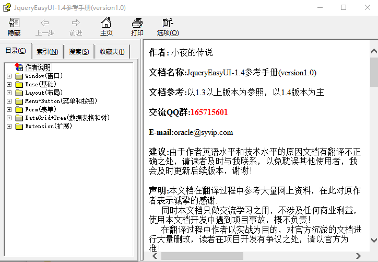Screen dimensions: 378x262
Task: Switch to the 搜索(S) search tab
Action: coord(79,52)
